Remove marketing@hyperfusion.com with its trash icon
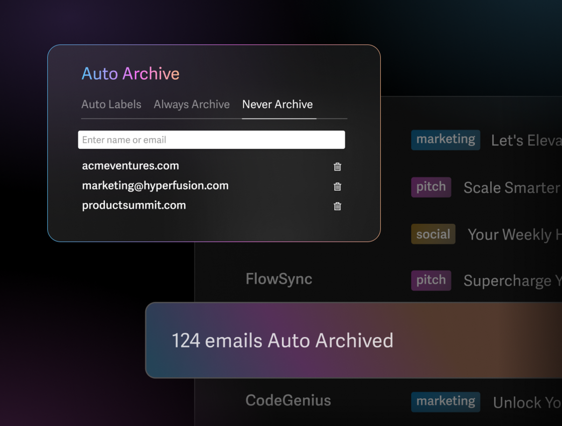 [337, 186]
